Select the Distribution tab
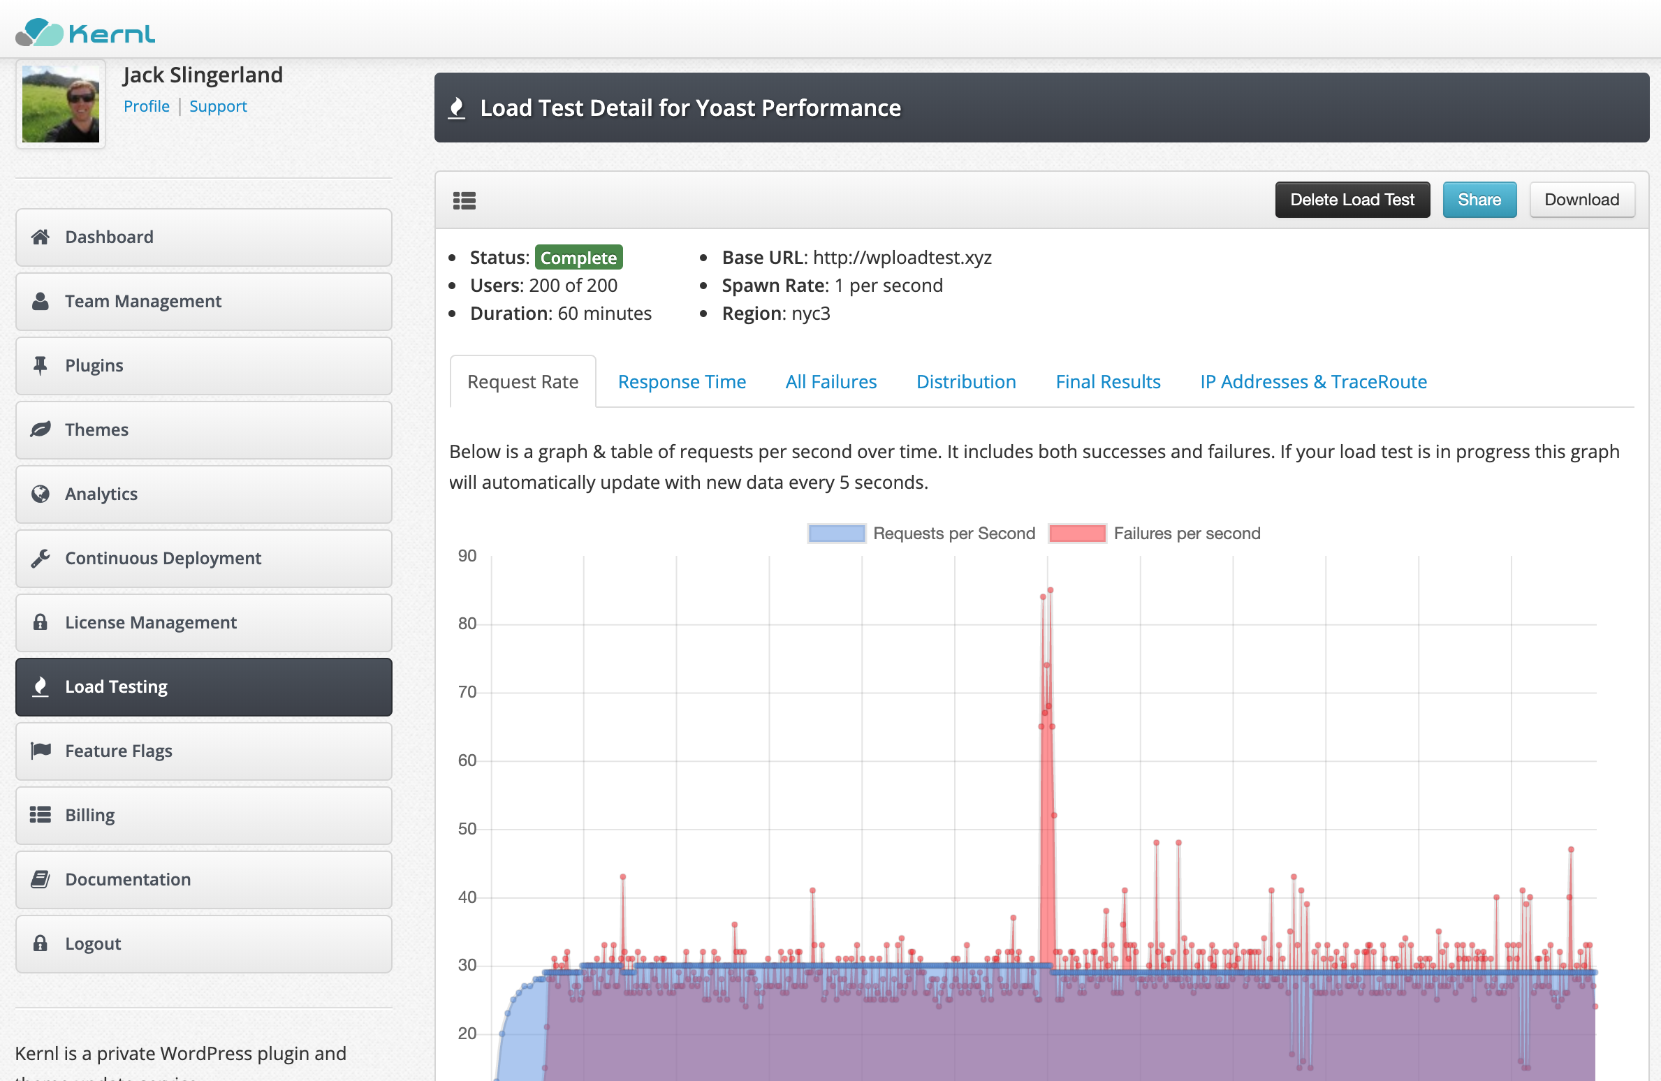 point(966,382)
